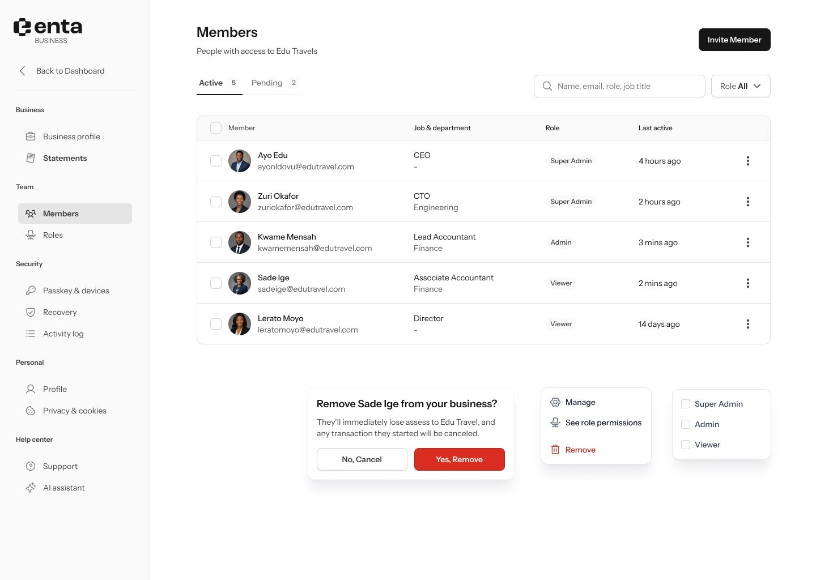Open the three-dot menu for Ayo Edu
The height and width of the screenshot is (580, 816).
tap(747, 161)
